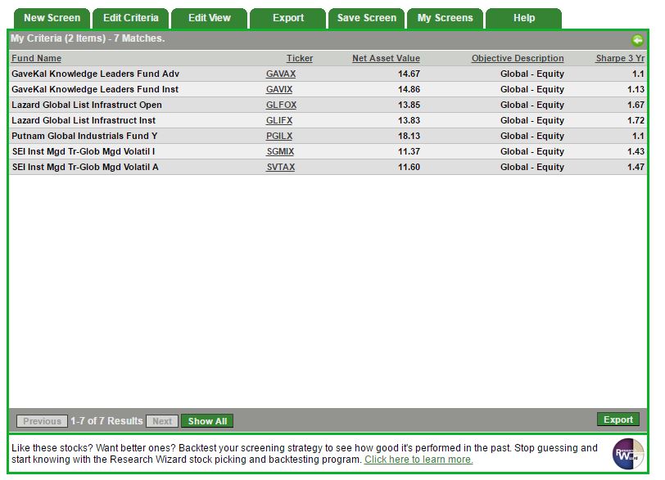Select the Export tab at top
The height and width of the screenshot is (480, 665).
click(288, 18)
